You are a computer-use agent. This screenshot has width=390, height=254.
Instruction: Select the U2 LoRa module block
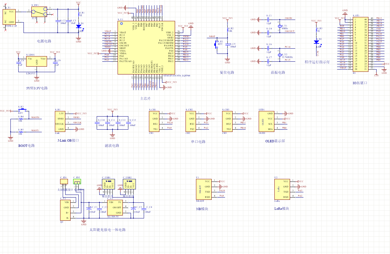coord(282,189)
